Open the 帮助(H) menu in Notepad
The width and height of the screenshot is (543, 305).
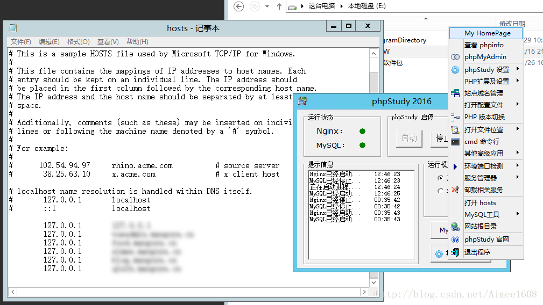pyautogui.click(x=137, y=41)
